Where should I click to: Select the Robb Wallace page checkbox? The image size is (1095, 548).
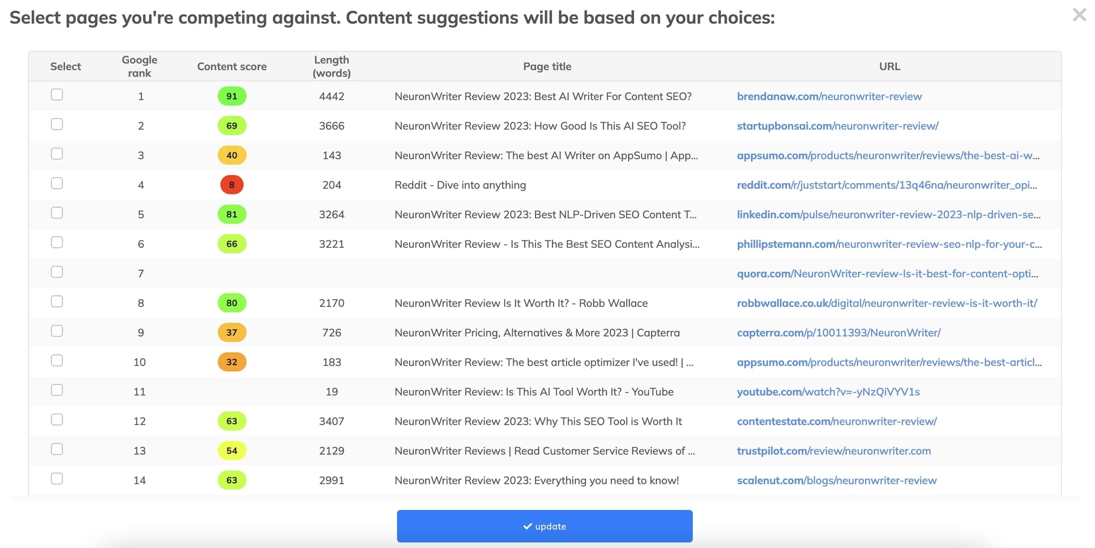point(57,301)
